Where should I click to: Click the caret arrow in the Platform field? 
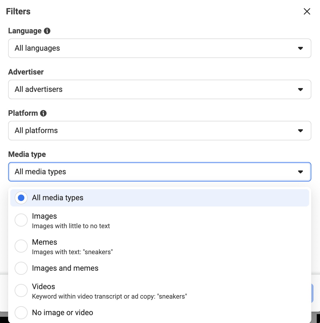(x=300, y=131)
